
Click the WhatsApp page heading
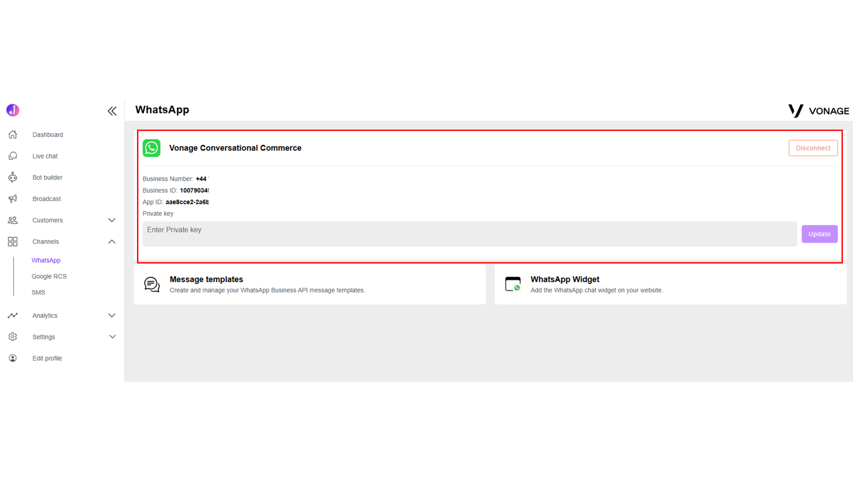(x=162, y=109)
